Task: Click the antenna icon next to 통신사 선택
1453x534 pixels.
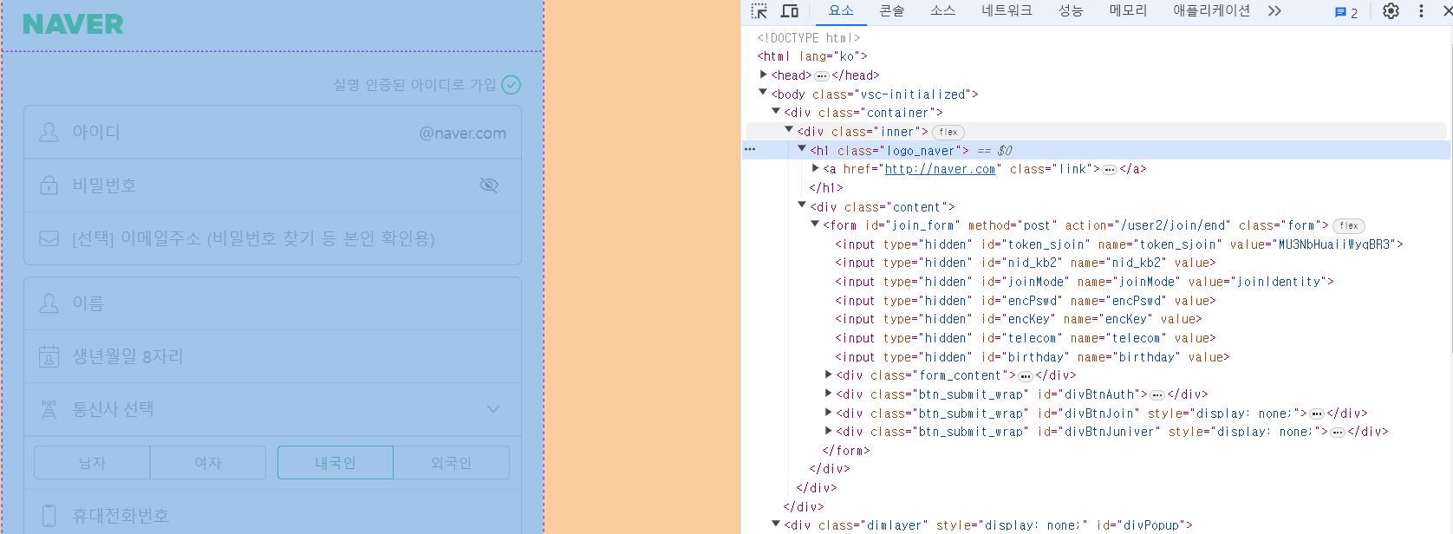Action: (x=49, y=409)
